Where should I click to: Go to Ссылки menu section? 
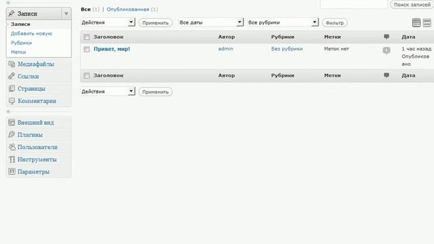pos(28,77)
